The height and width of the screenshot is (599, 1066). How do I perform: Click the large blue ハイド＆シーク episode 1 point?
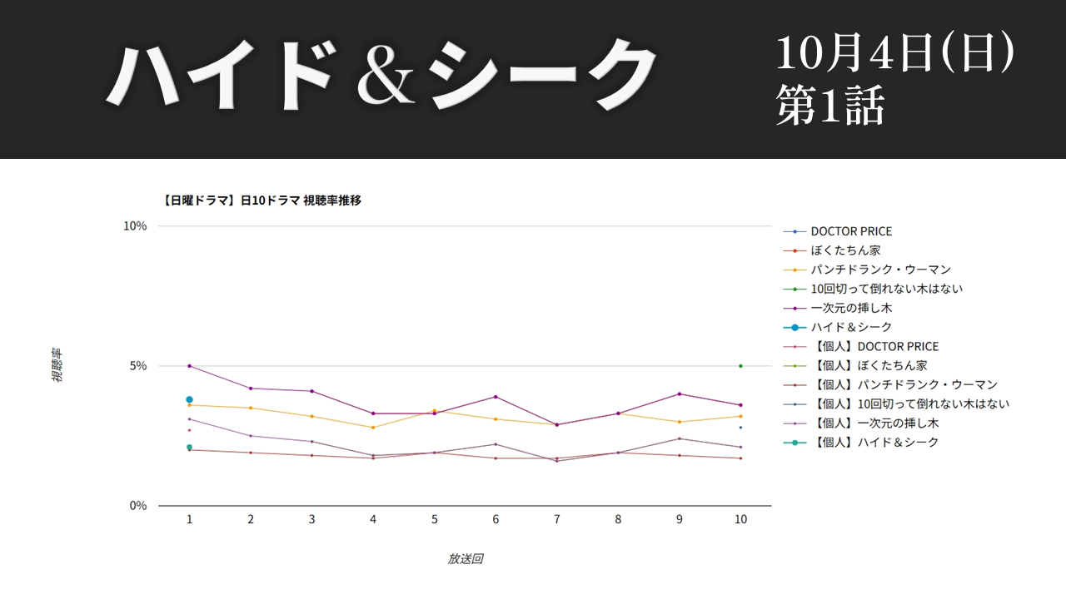coord(189,399)
